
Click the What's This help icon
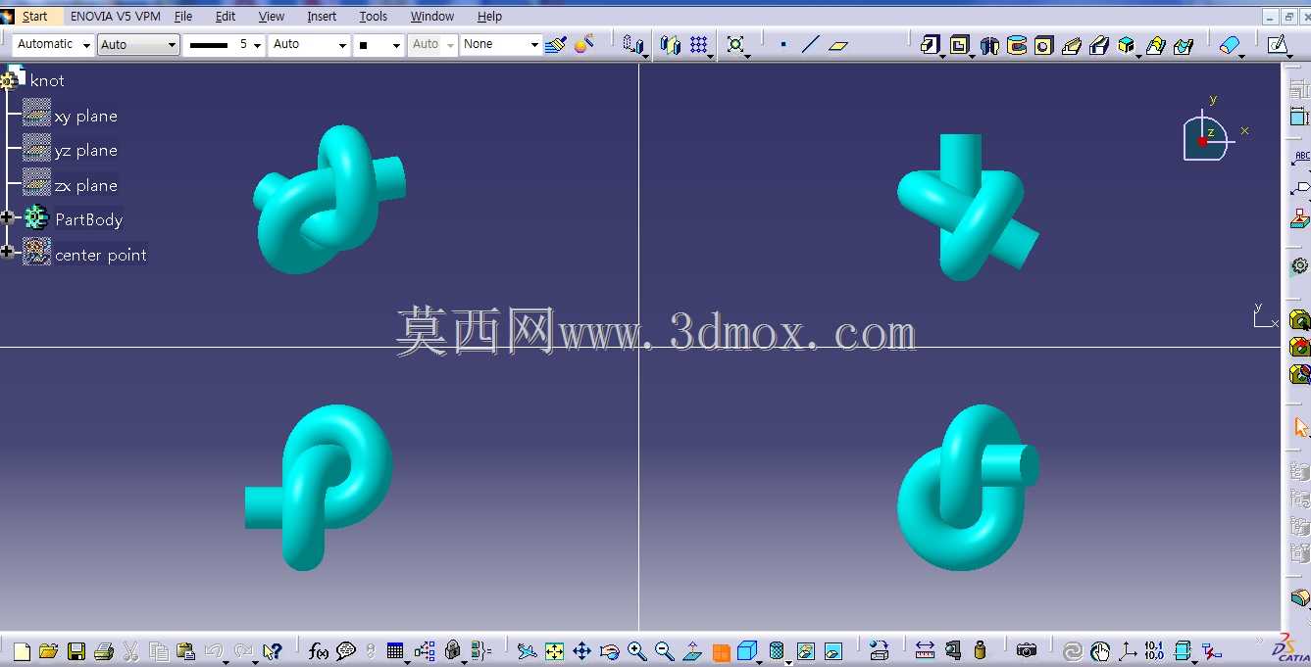(x=273, y=651)
